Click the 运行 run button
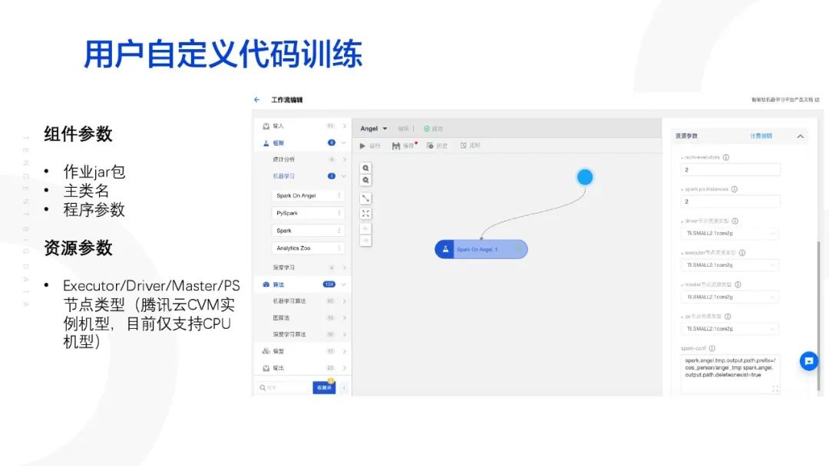This screenshot has width=829, height=466. pos(370,146)
